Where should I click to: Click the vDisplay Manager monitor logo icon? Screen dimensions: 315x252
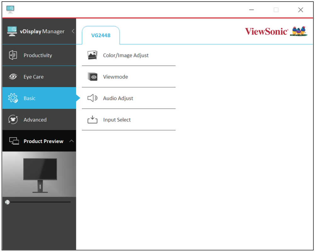click(x=12, y=31)
